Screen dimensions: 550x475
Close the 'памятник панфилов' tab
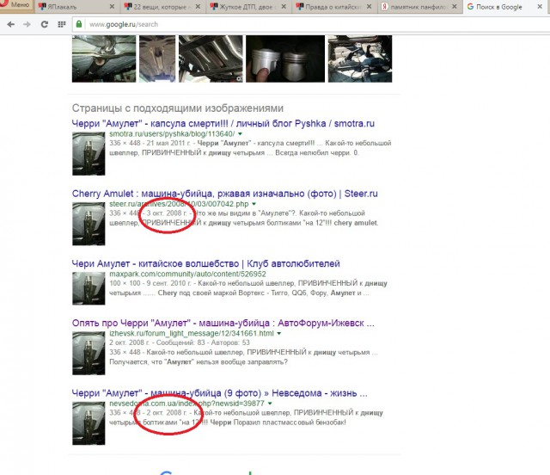(x=455, y=7)
